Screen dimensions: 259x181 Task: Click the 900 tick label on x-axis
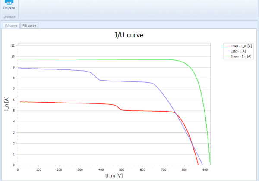(205, 170)
